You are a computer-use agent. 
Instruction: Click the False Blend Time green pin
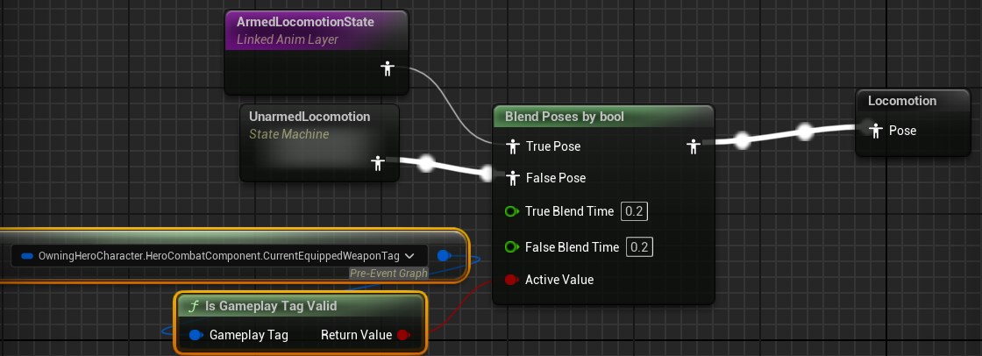pos(512,247)
